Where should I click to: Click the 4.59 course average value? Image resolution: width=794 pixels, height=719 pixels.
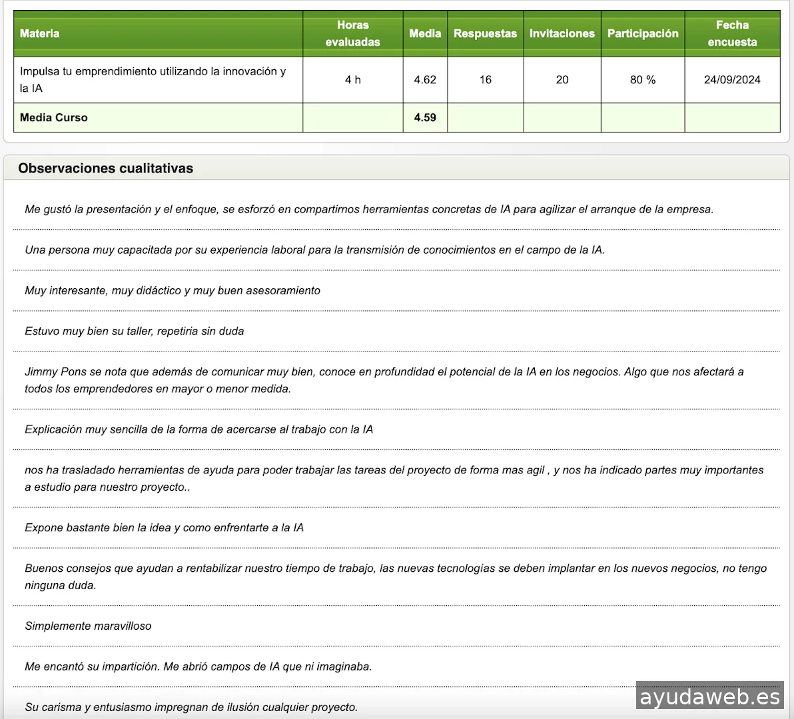coord(425,118)
